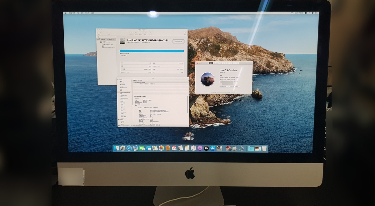
Task: Select NVMExpress in System Information sidebar
Action: [x=123, y=88]
